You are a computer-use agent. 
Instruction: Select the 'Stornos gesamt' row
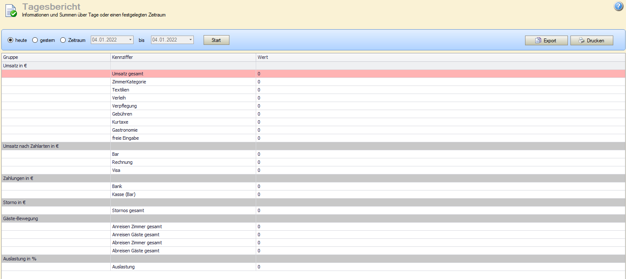[131, 210]
